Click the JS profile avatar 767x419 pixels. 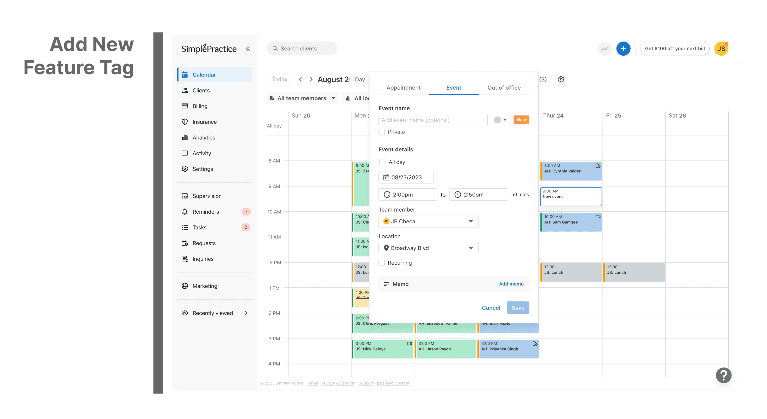tap(721, 49)
